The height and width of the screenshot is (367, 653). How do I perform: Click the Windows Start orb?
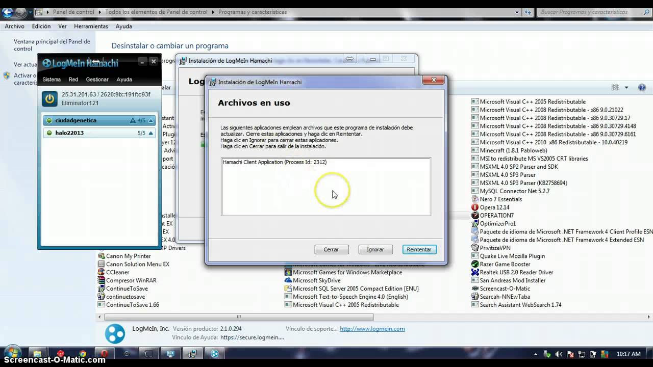(x=12, y=353)
